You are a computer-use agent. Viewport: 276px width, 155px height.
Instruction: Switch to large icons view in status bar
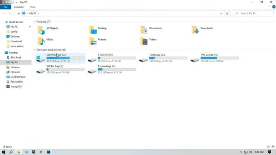pyautogui.click(x=273, y=146)
